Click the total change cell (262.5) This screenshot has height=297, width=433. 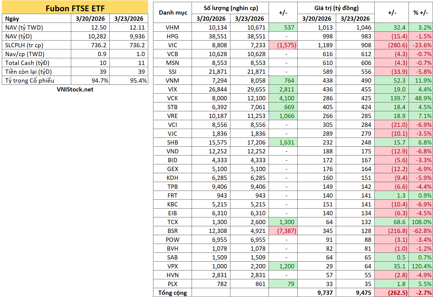pos(391,293)
